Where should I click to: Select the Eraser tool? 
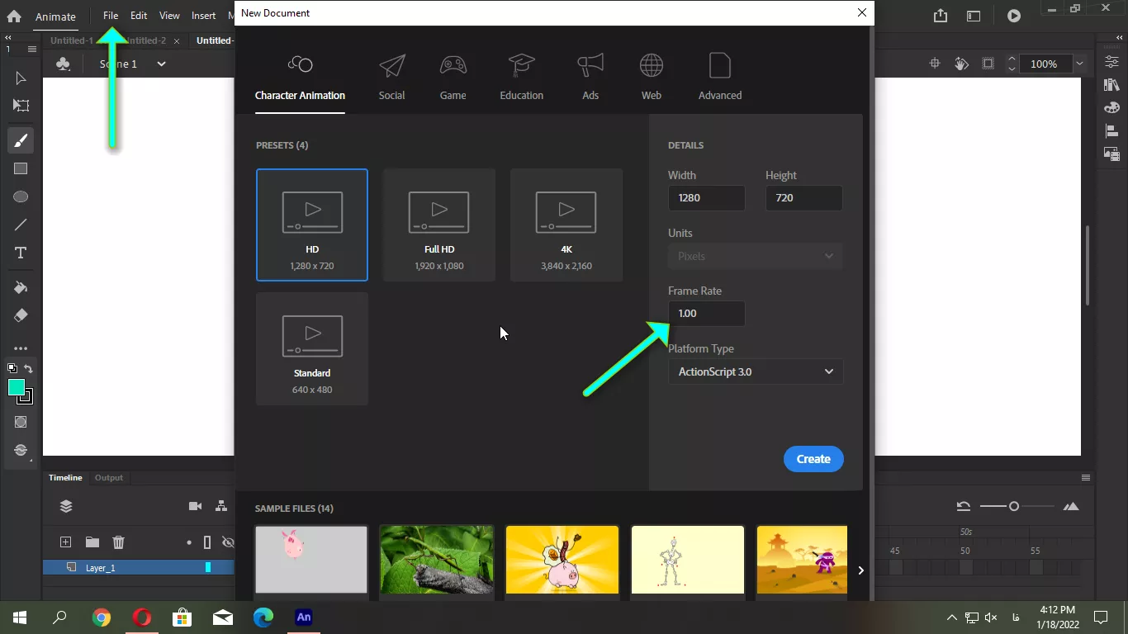click(x=21, y=315)
